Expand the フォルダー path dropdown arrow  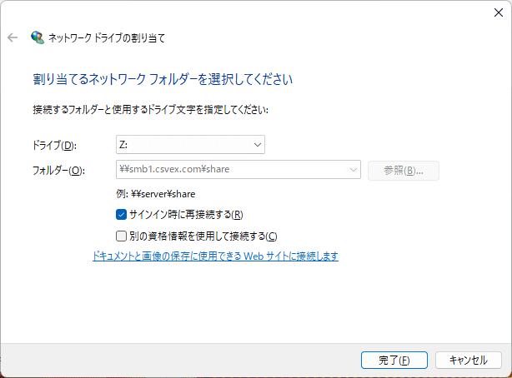tap(353, 170)
